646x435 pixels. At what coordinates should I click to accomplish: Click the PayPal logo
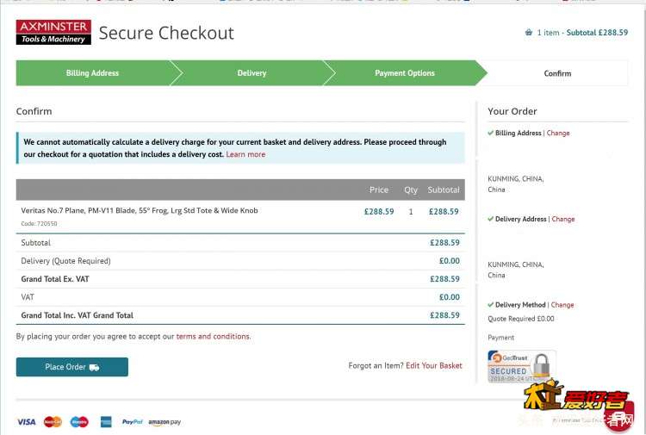133,422
